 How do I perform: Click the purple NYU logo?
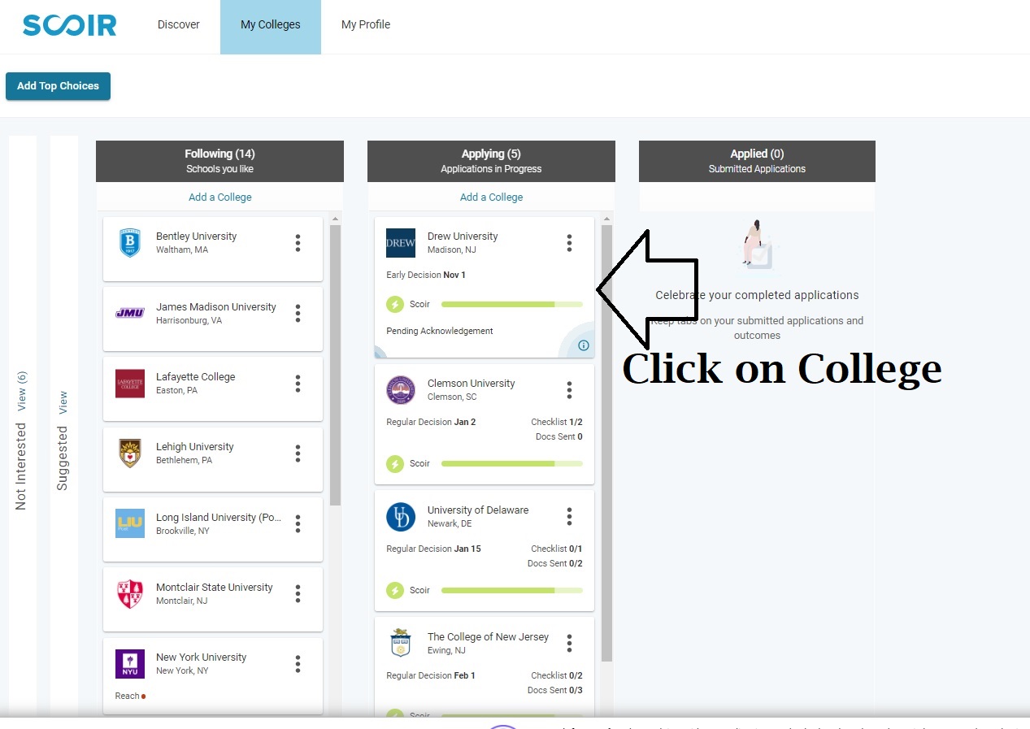(x=130, y=664)
